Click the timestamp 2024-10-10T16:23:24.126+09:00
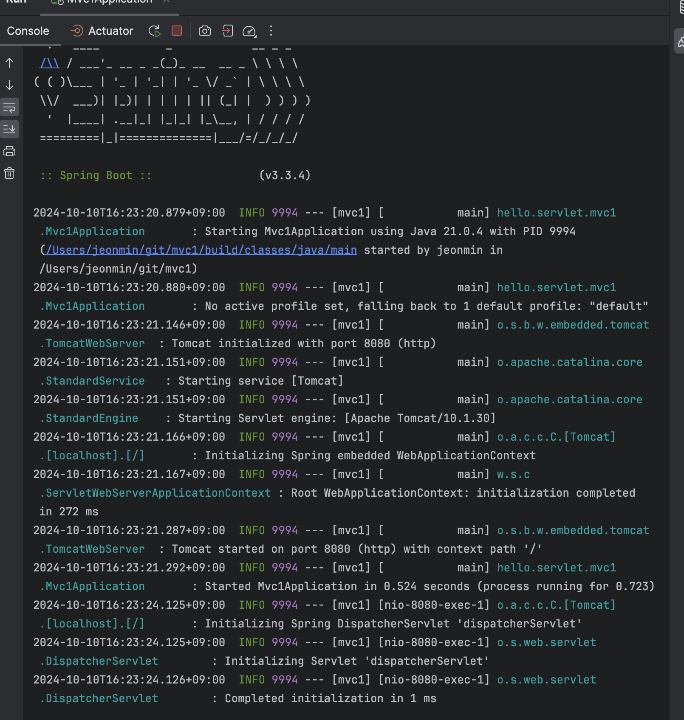684x720 pixels. pyautogui.click(x=129, y=680)
